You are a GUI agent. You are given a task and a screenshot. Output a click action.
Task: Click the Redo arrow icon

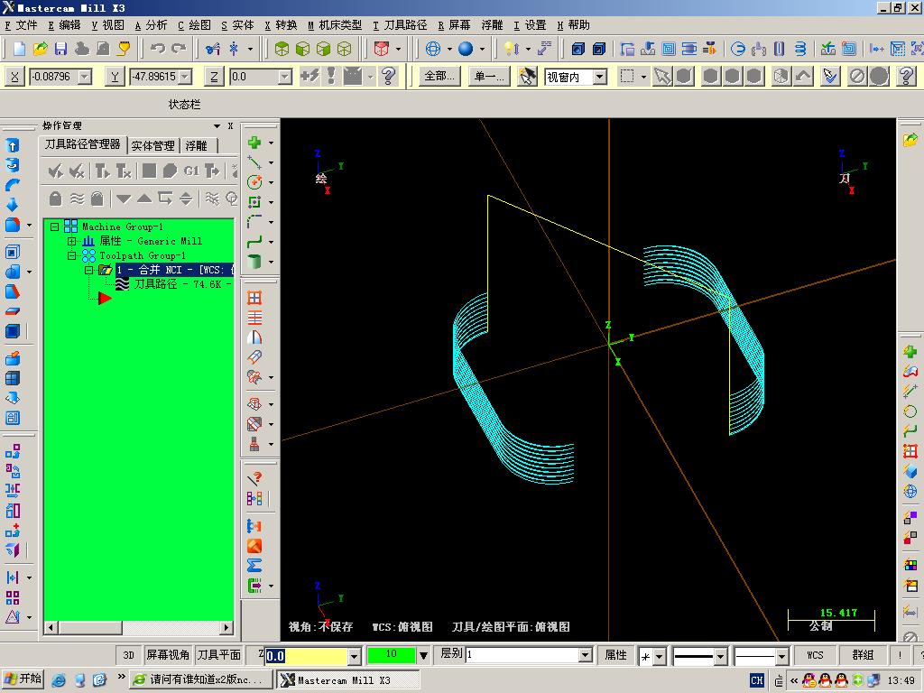point(179,49)
